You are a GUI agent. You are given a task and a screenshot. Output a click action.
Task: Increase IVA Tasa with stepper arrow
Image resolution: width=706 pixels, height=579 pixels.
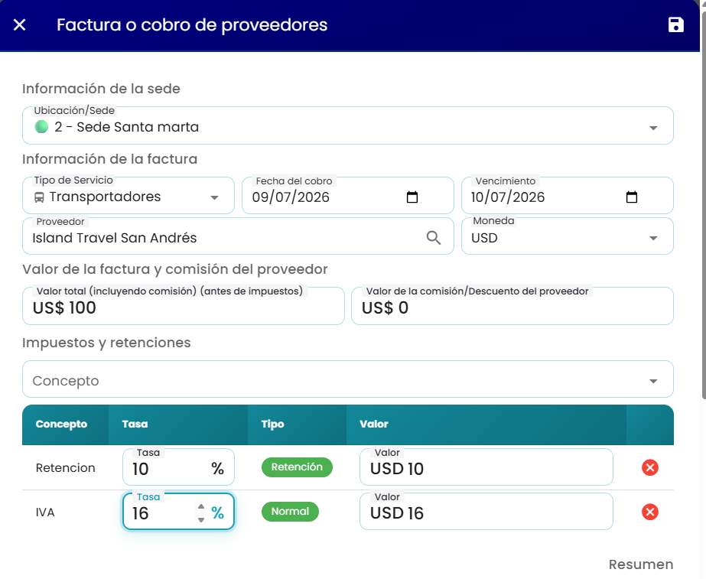(201, 507)
